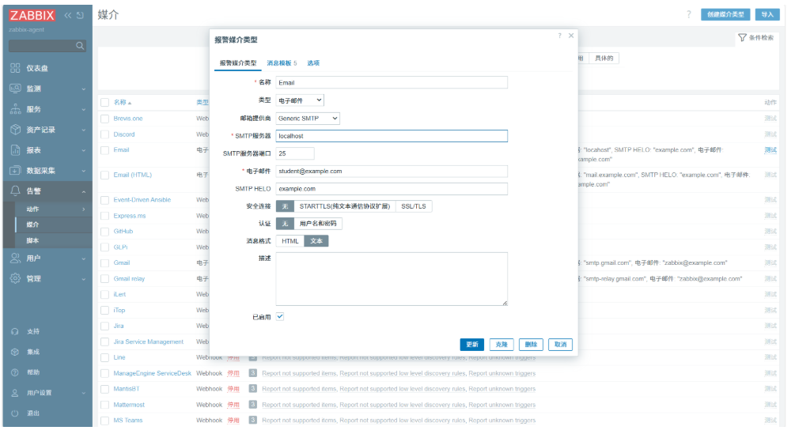
Task: Open the 邮箱提供商 Generic SMTP dropdown
Action: click(308, 119)
